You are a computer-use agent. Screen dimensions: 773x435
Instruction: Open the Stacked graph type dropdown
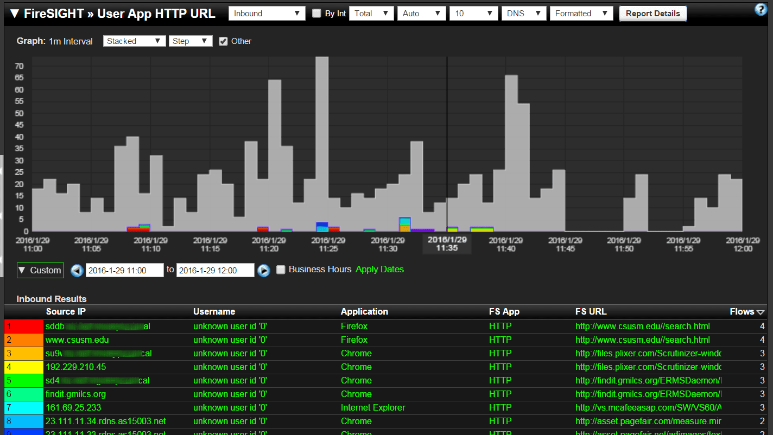pos(134,41)
